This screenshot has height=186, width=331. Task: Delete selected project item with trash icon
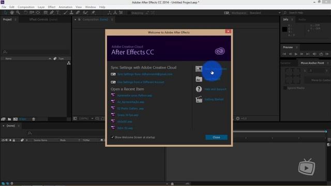click(x=33, y=119)
